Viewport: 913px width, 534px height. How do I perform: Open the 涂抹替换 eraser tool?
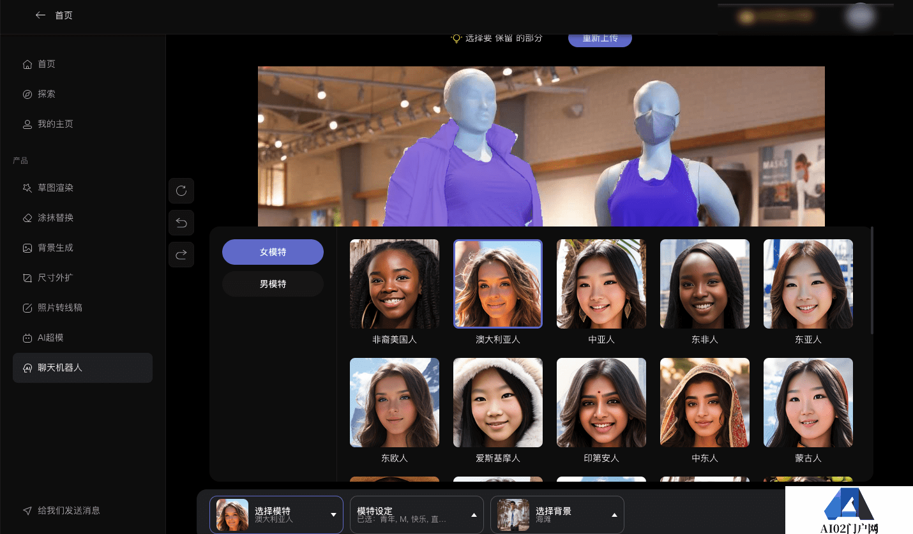click(55, 218)
